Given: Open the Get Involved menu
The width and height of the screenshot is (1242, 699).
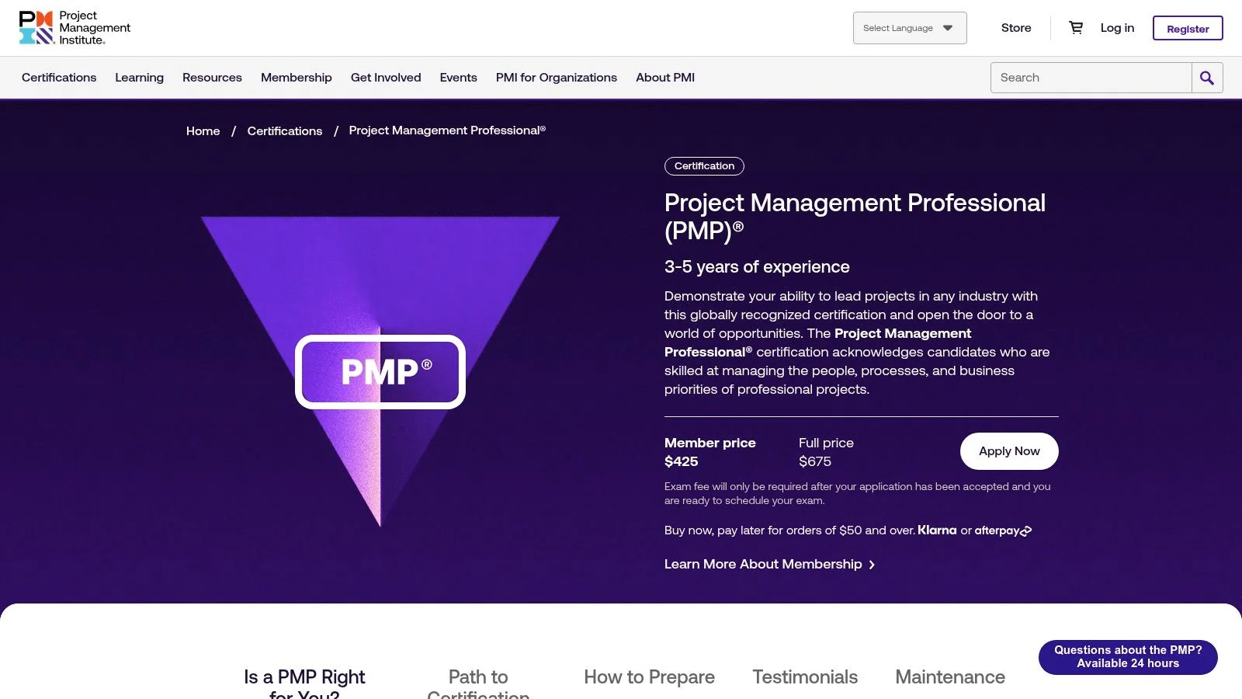Looking at the screenshot, I should 386,78.
